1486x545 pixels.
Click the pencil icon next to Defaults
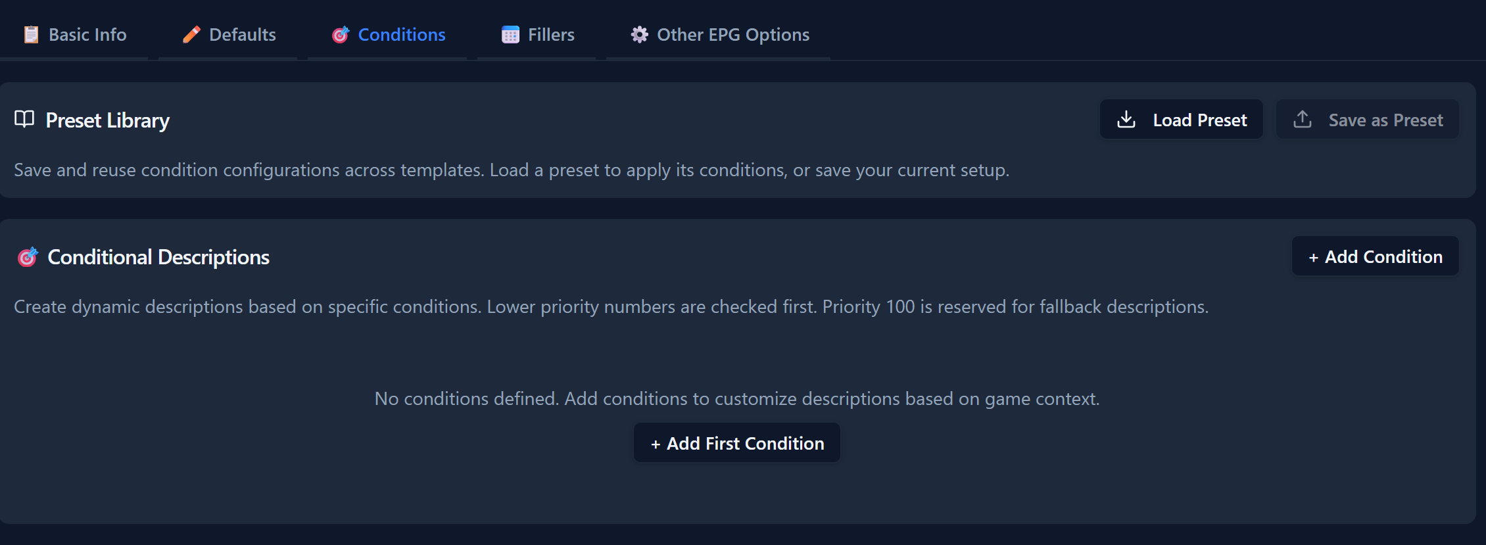(191, 34)
